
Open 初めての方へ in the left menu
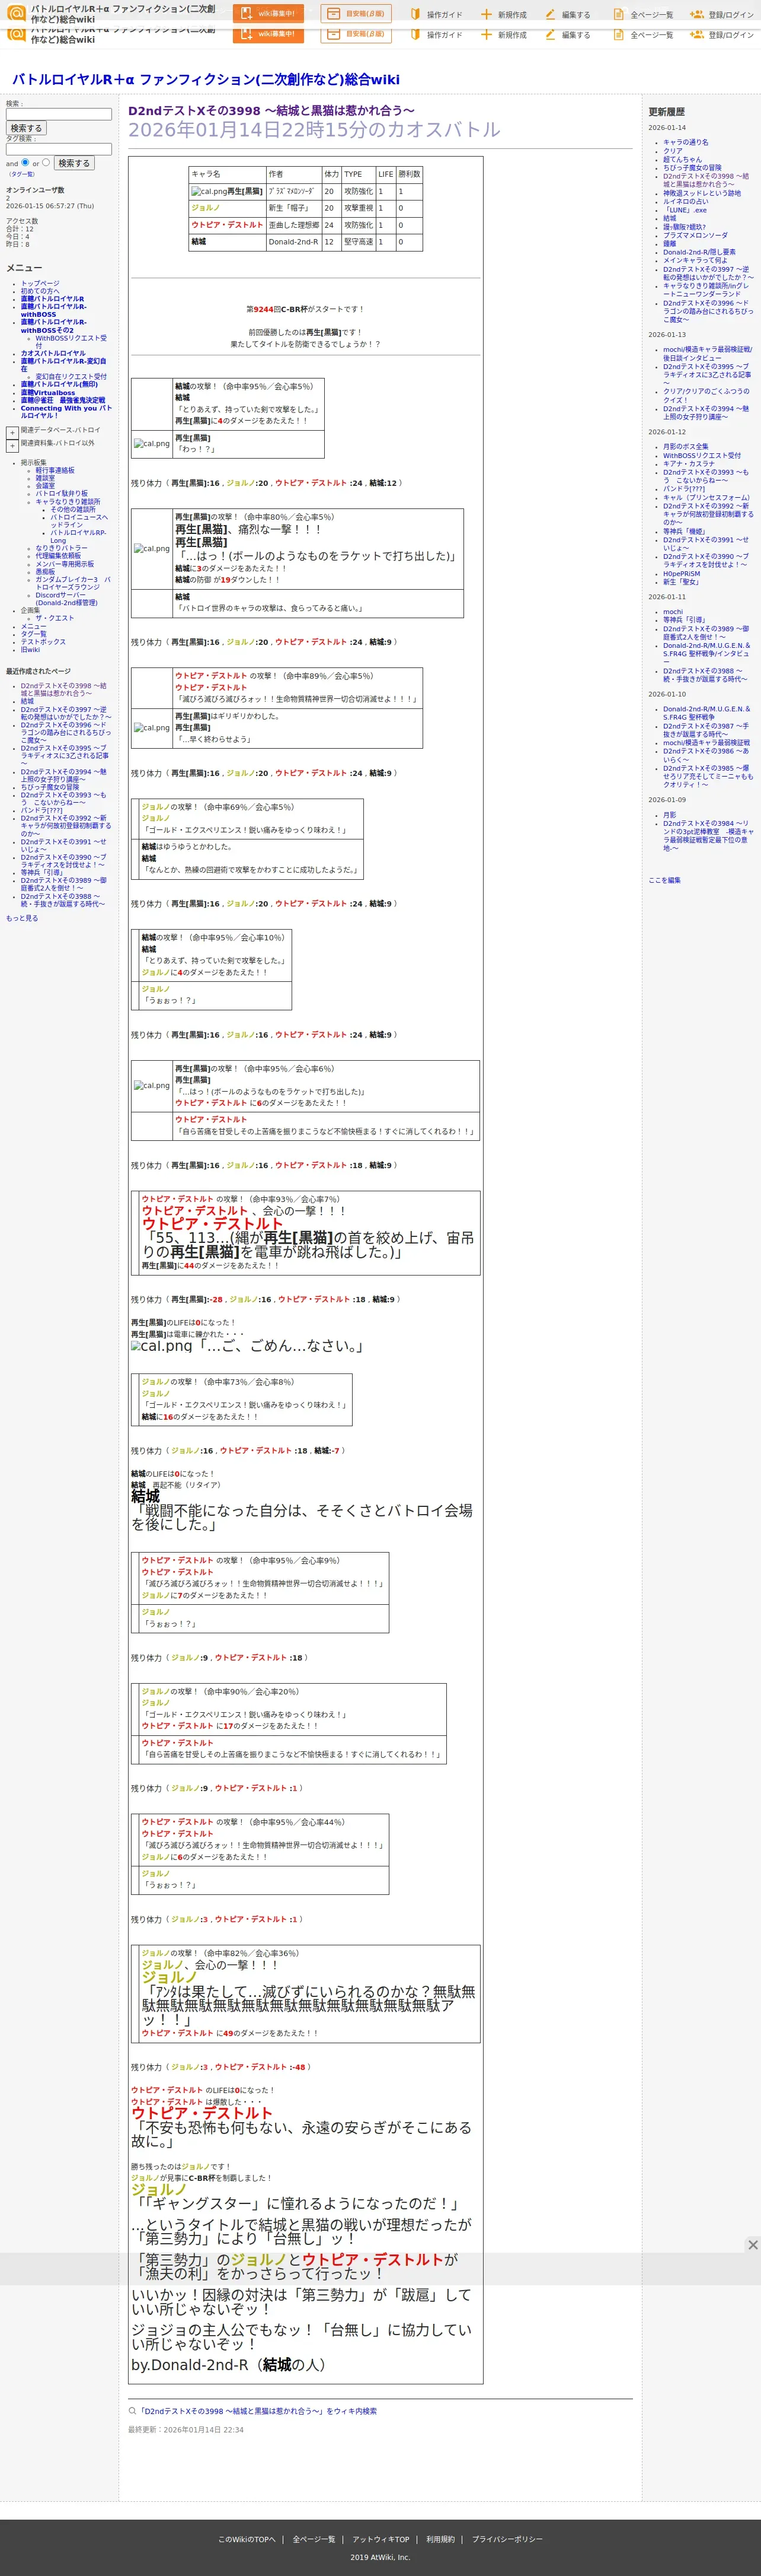[x=40, y=291]
